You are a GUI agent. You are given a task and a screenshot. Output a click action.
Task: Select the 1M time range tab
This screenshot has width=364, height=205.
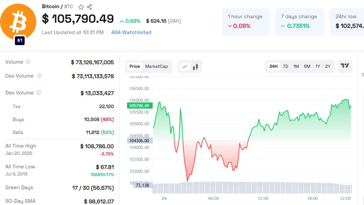pyautogui.click(x=296, y=66)
